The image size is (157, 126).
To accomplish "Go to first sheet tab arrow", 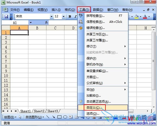I will [x=3, y=111].
